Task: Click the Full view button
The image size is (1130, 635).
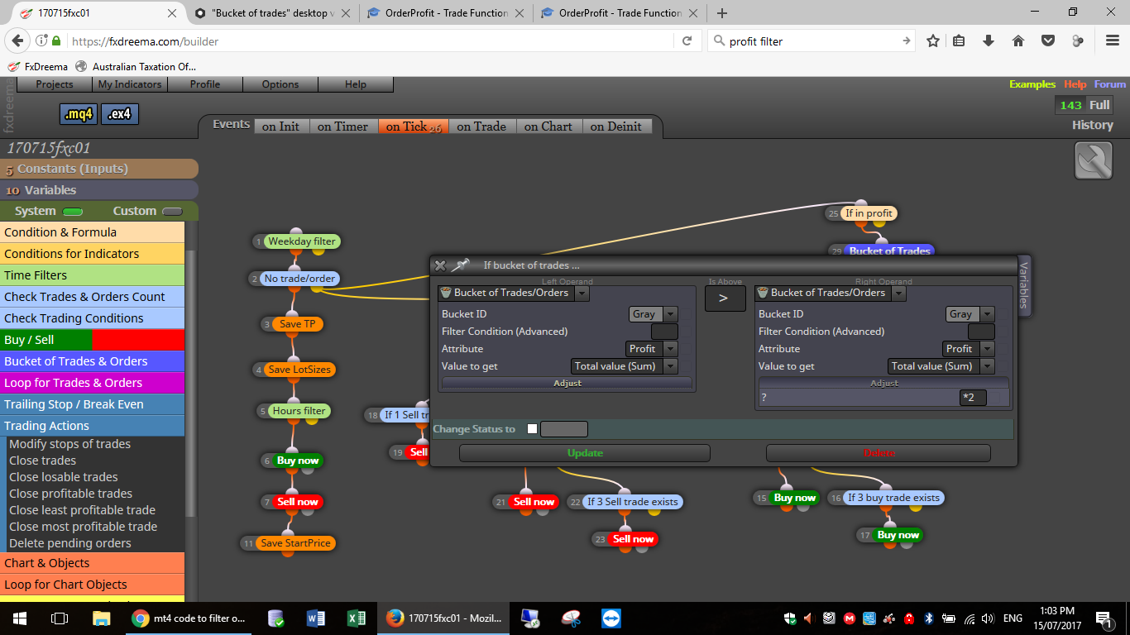Action: pyautogui.click(x=1099, y=105)
